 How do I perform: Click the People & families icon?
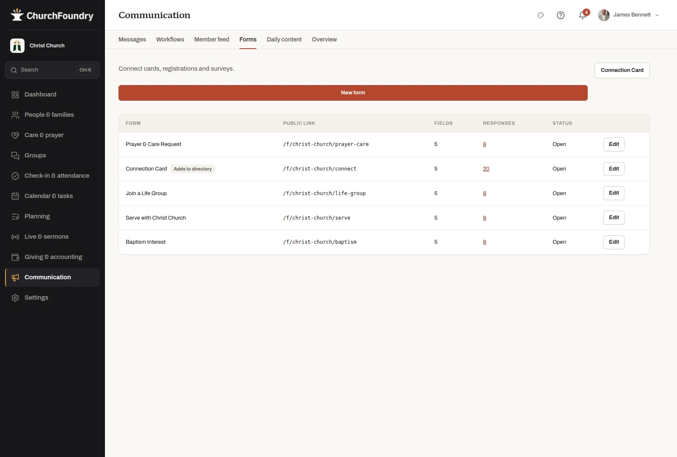(15, 115)
